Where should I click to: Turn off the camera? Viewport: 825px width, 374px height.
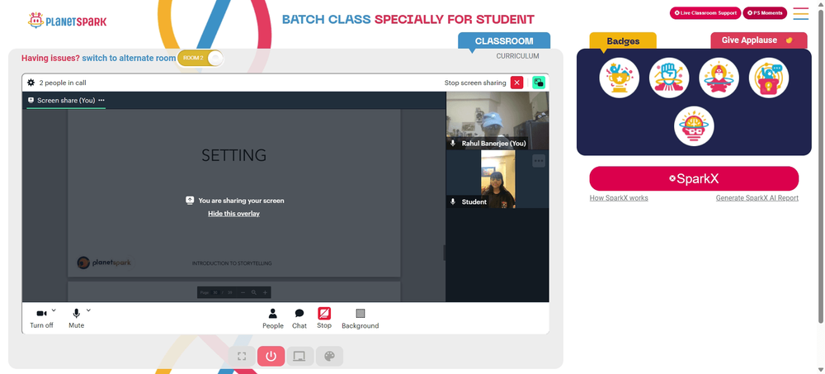[41, 319]
